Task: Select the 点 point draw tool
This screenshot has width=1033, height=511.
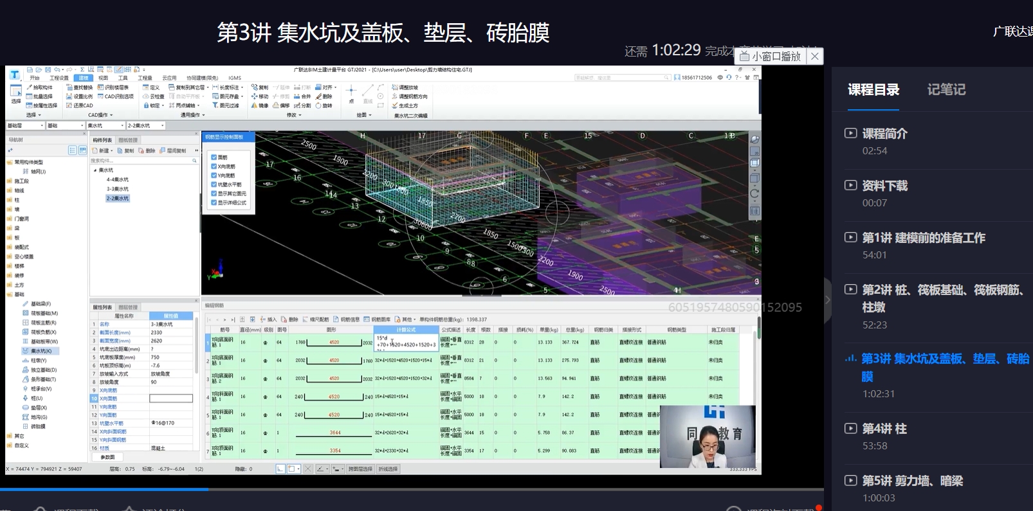Action: coord(351,94)
